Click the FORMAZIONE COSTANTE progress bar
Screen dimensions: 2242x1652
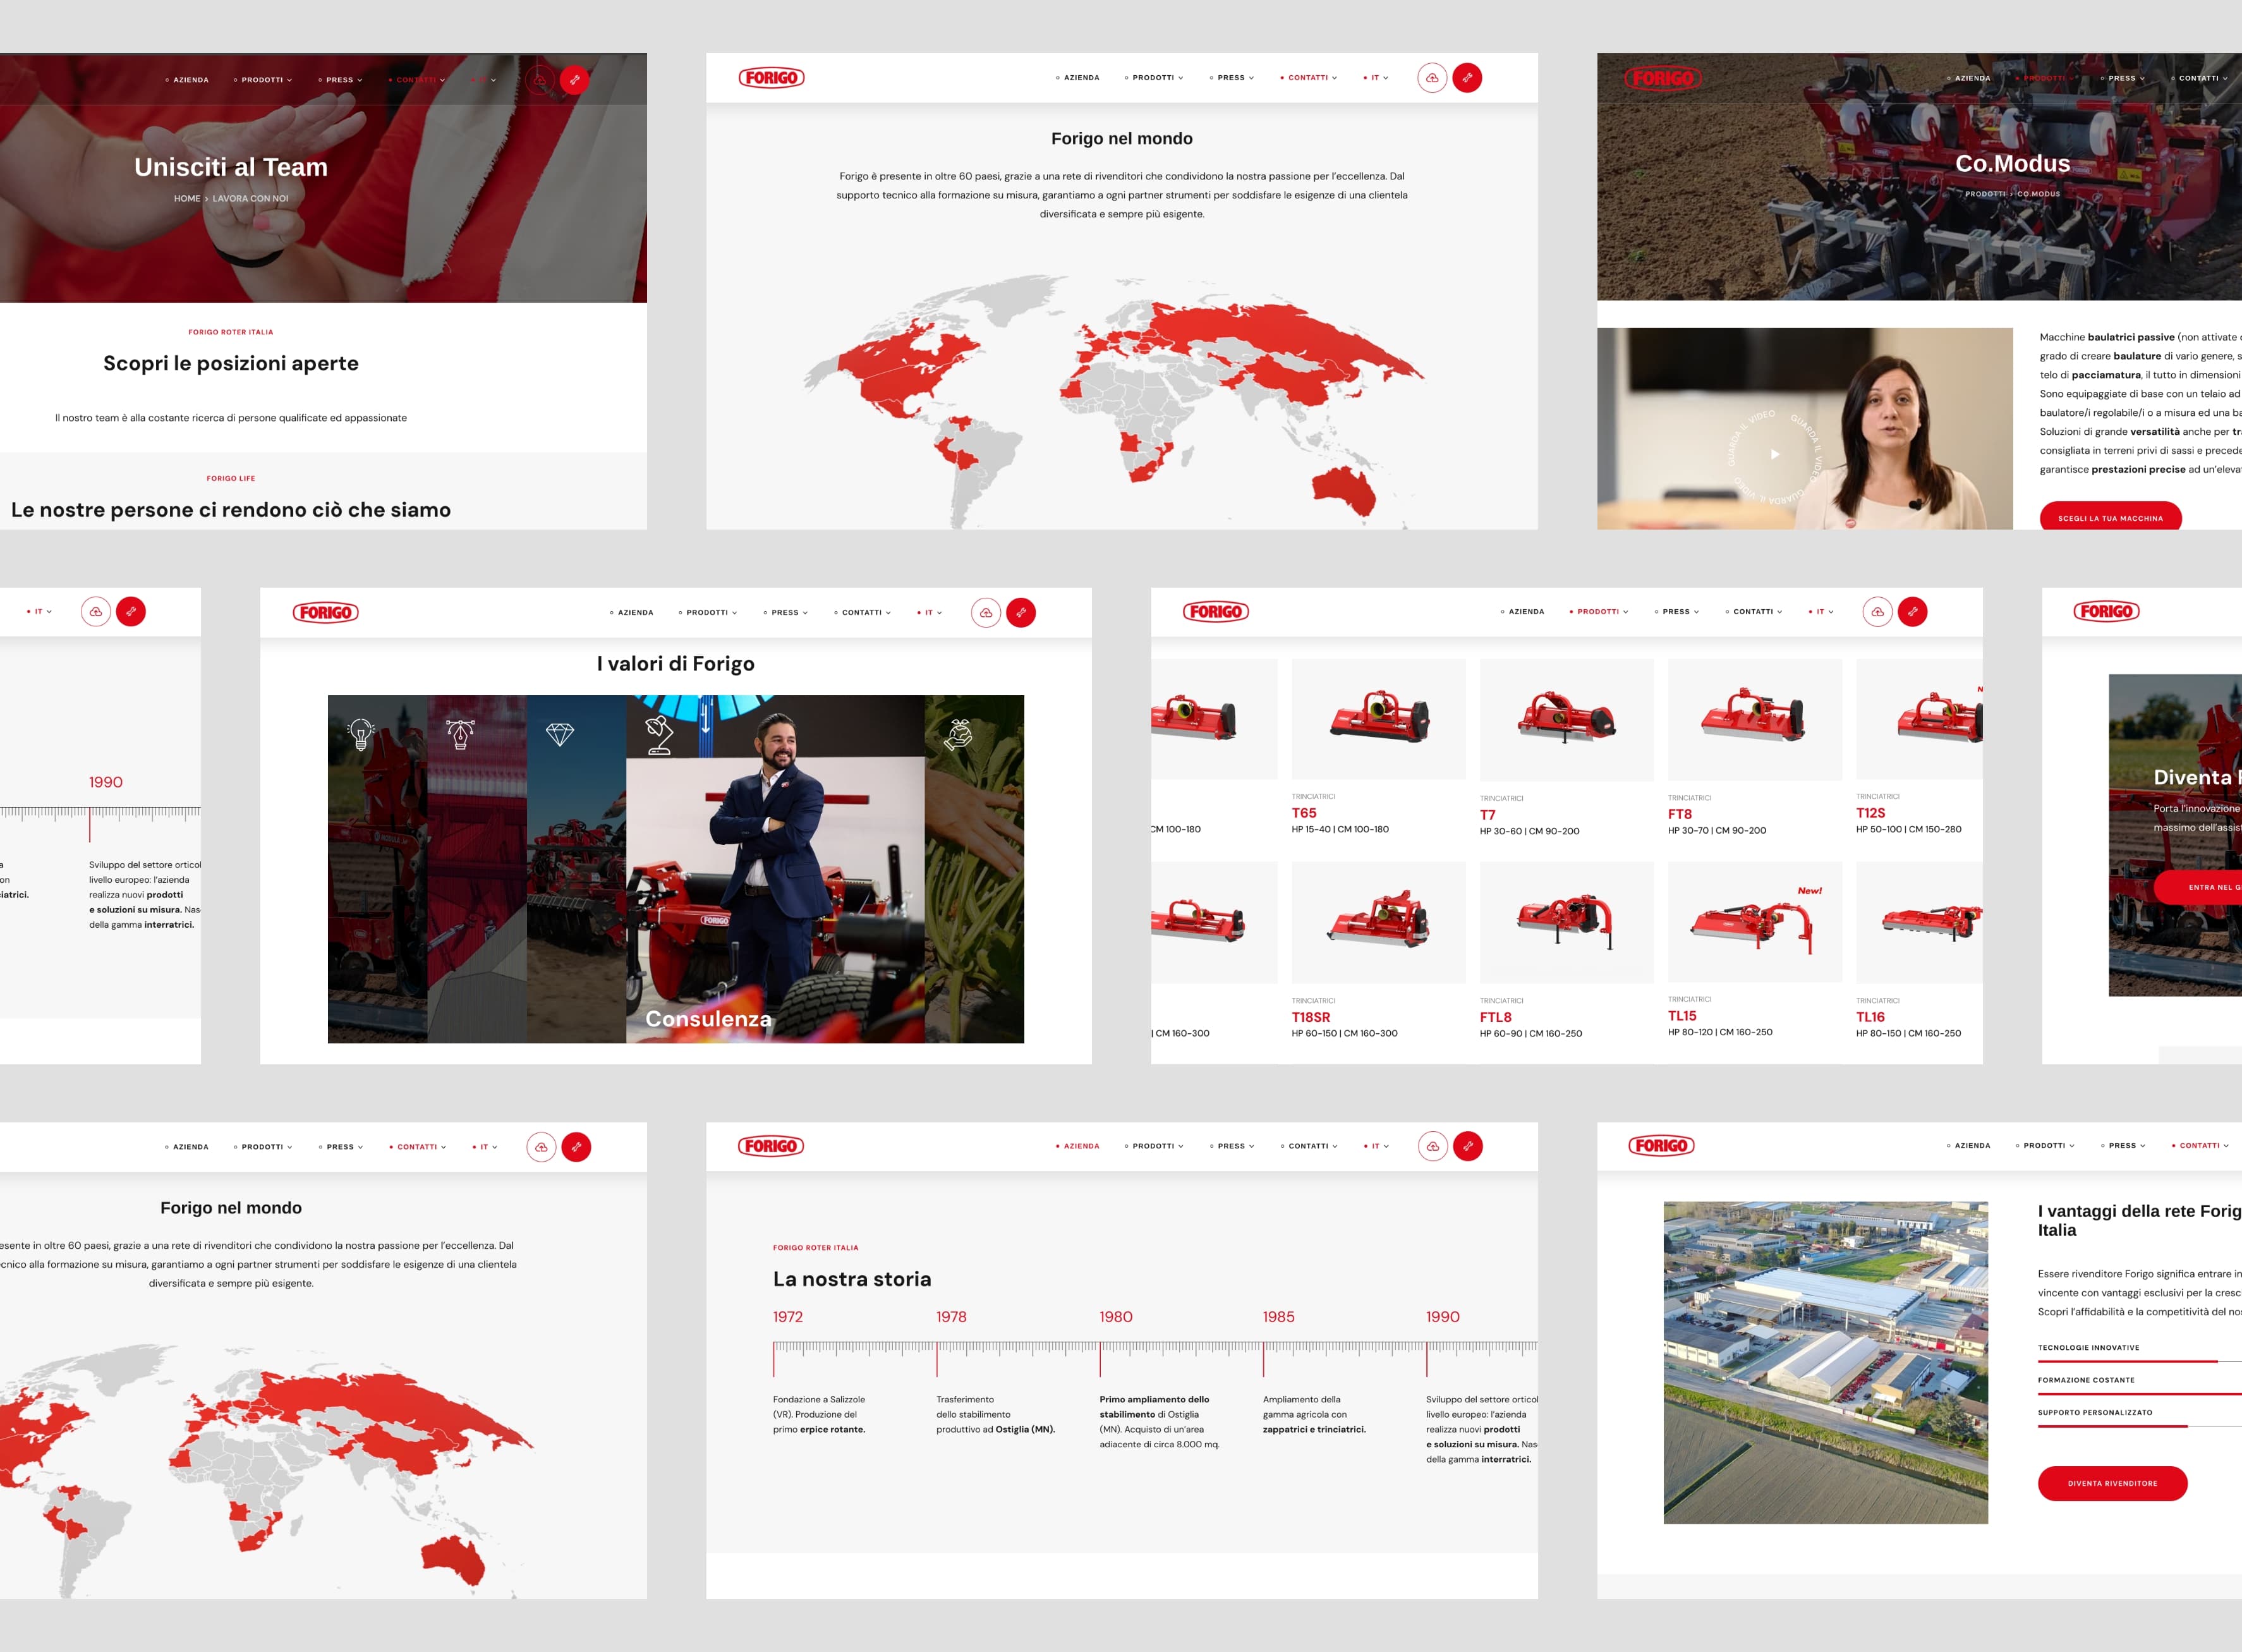coord(2139,1394)
